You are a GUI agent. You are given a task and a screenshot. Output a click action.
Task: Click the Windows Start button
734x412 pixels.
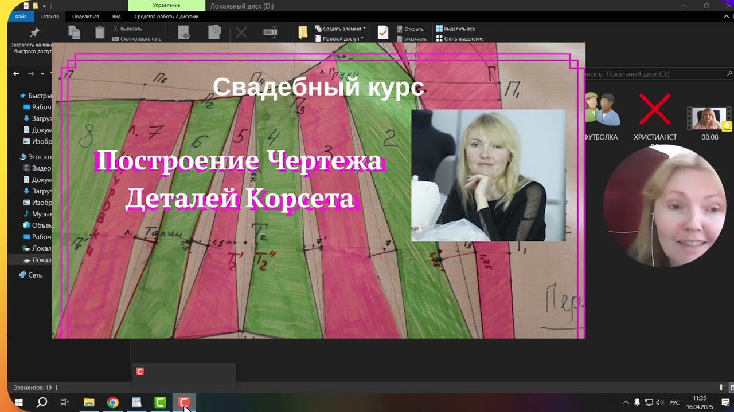pos(18,402)
